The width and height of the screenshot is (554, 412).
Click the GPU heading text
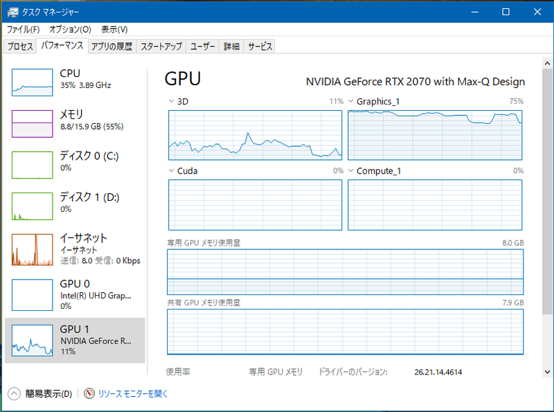[x=183, y=78]
